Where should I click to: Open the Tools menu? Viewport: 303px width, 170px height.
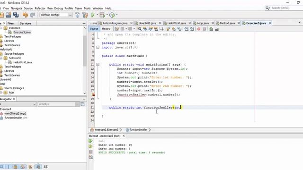click(x=87, y=8)
